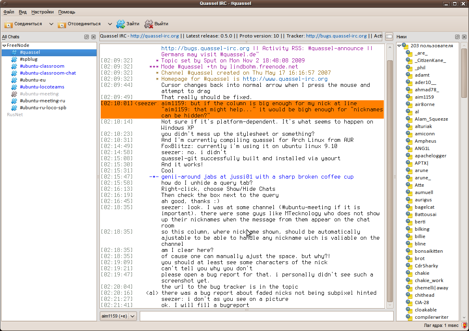
Task: Click user icon next to adamt
Action: pos(409,75)
